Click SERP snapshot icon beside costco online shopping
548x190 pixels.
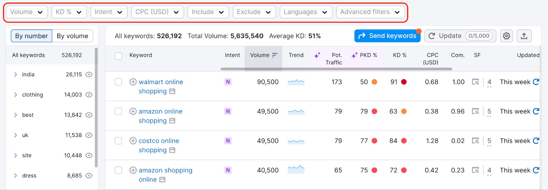172,150
